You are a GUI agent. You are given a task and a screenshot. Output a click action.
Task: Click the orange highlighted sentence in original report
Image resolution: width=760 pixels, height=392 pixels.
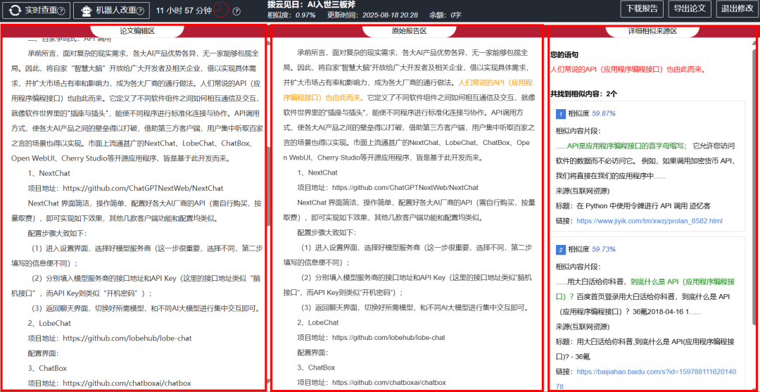coord(493,82)
